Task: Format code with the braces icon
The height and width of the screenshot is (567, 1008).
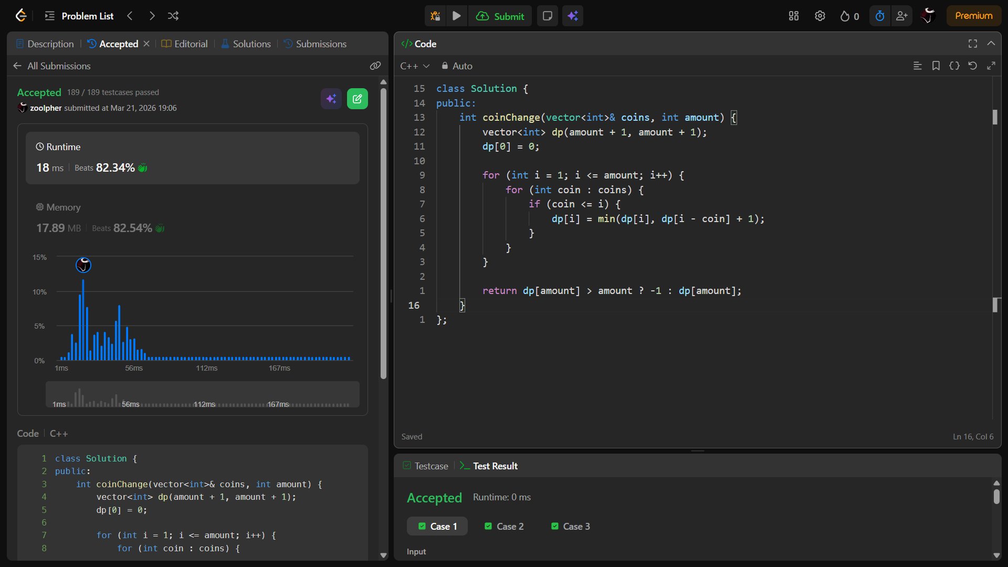Action: click(954, 66)
